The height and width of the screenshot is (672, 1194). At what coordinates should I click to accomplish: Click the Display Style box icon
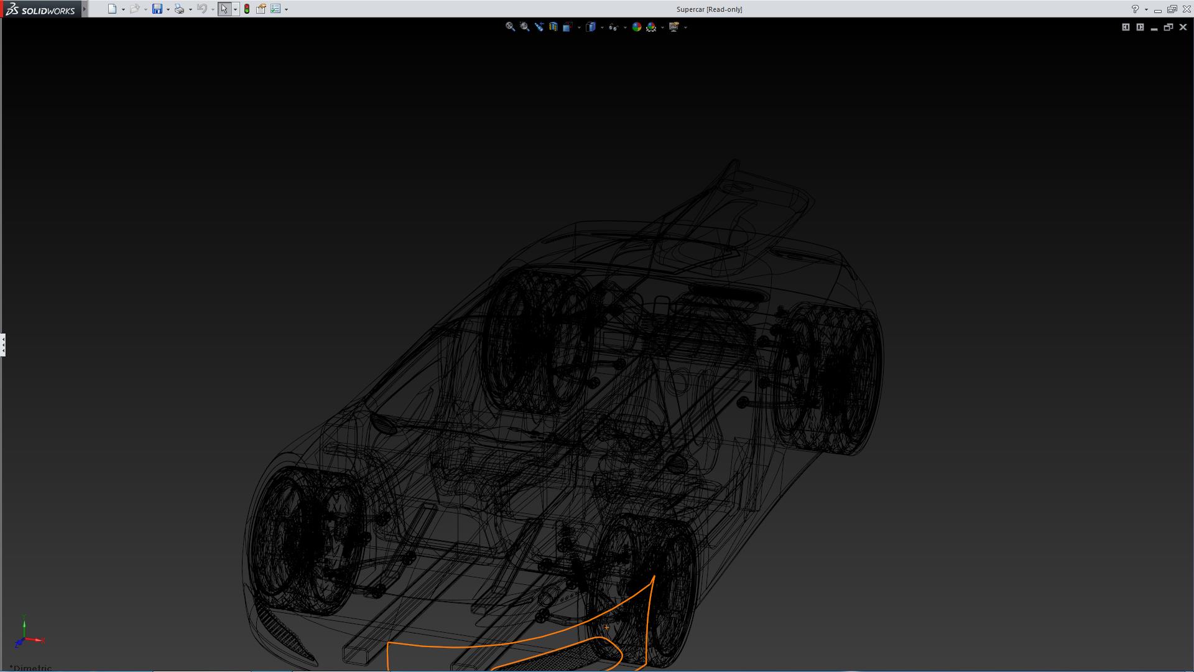[x=591, y=27]
